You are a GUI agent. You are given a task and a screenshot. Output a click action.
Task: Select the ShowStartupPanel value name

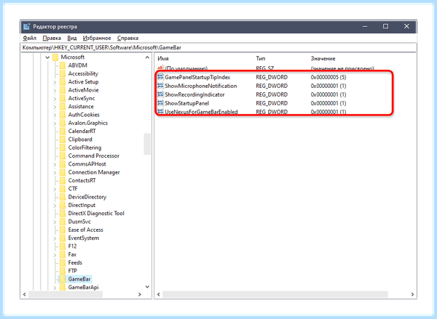click(x=186, y=103)
